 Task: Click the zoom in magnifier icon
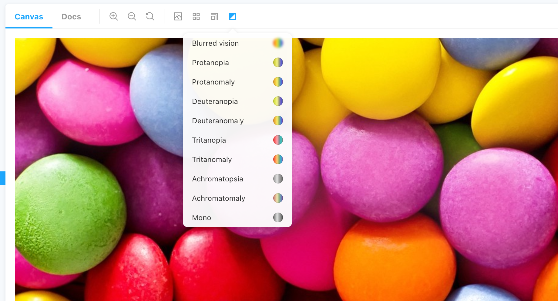point(114,16)
